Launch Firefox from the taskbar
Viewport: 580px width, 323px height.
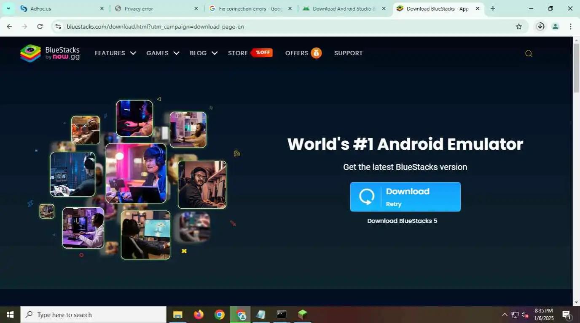[199, 315]
